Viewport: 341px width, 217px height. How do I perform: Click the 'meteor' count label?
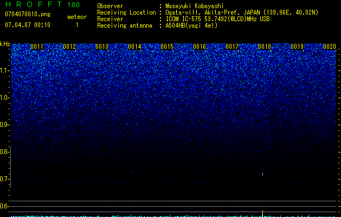[77, 17]
